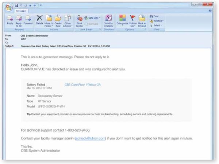The height and width of the screenshot is (164, 219).
Task: Click the support phone number 1-800-523-9466
Action: [77, 130]
